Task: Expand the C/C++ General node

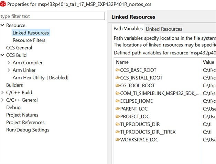Action: coord(3,100)
